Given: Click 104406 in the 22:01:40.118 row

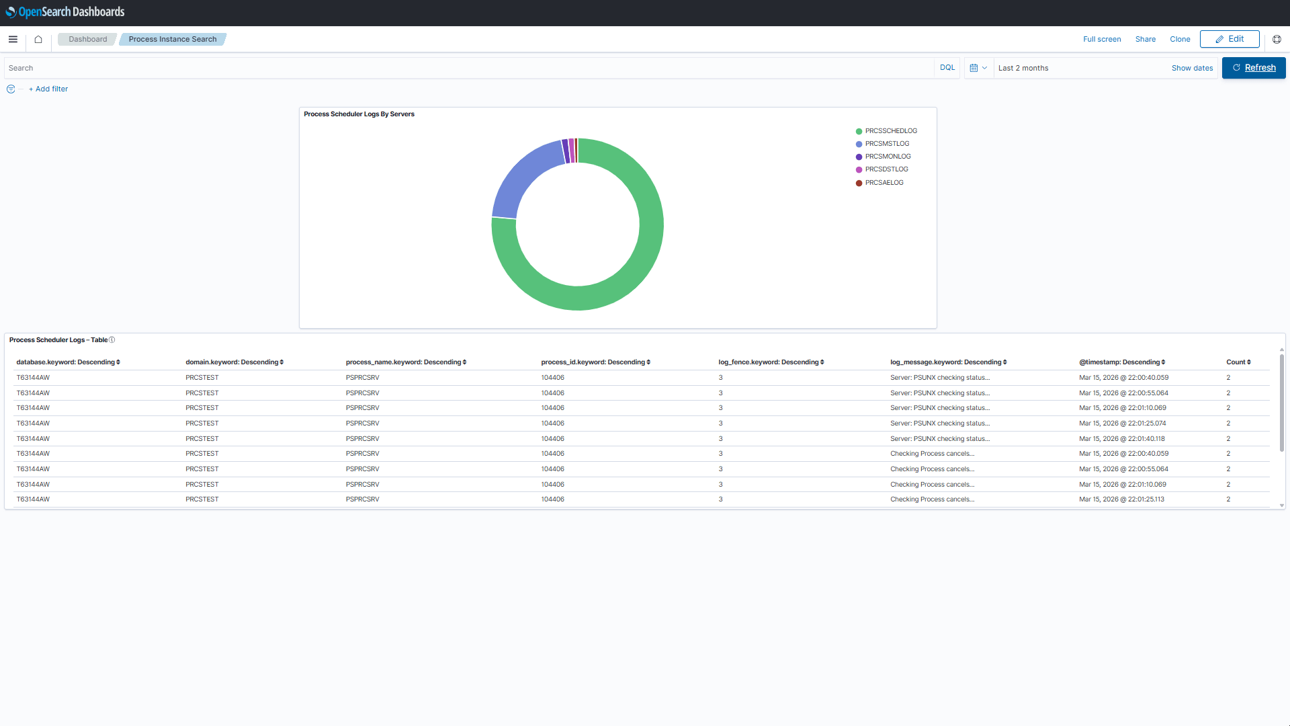Looking at the screenshot, I should 552,439.
